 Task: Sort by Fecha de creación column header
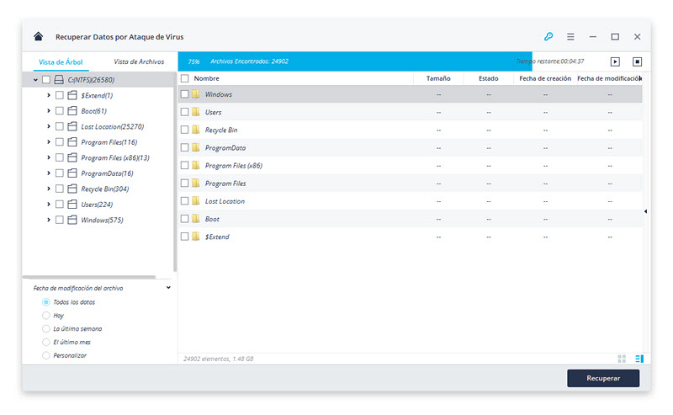click(x=545, y=78)
